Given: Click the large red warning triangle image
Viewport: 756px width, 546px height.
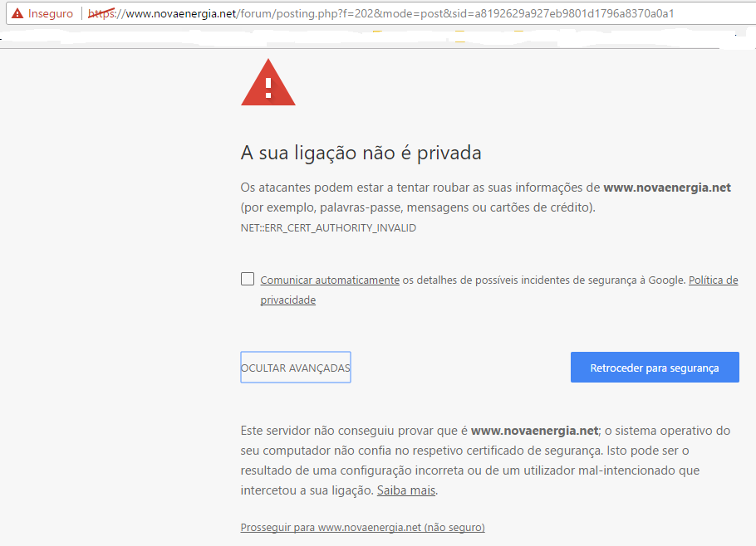Looking at the screenshot, I should click(x=268, y=82).
